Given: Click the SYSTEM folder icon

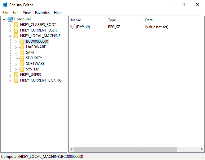Looking at the screenshot, I should (22, 69).
